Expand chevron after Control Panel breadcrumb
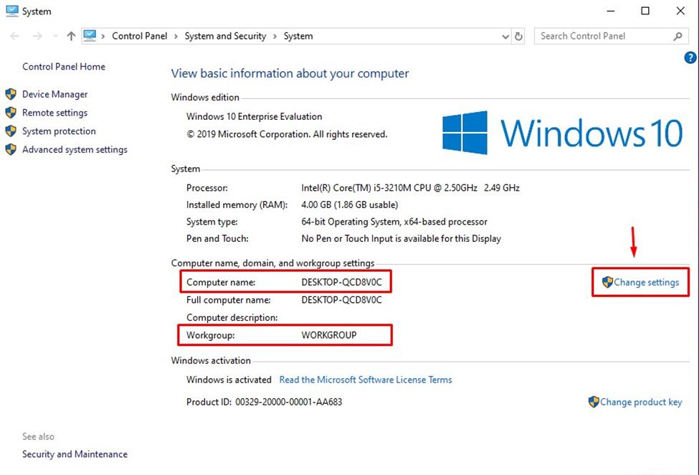Screen dimensions: 699x475 [177, 36]
